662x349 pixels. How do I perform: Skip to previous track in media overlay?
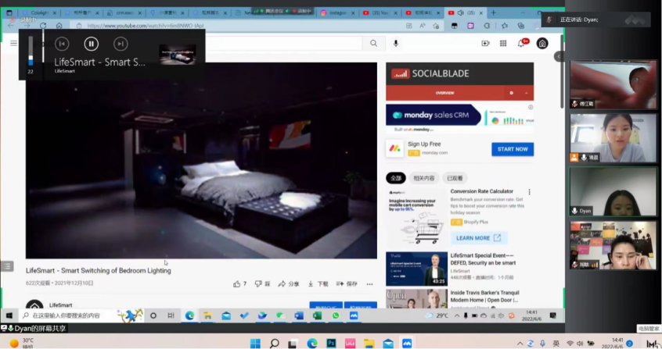(62, 45)
